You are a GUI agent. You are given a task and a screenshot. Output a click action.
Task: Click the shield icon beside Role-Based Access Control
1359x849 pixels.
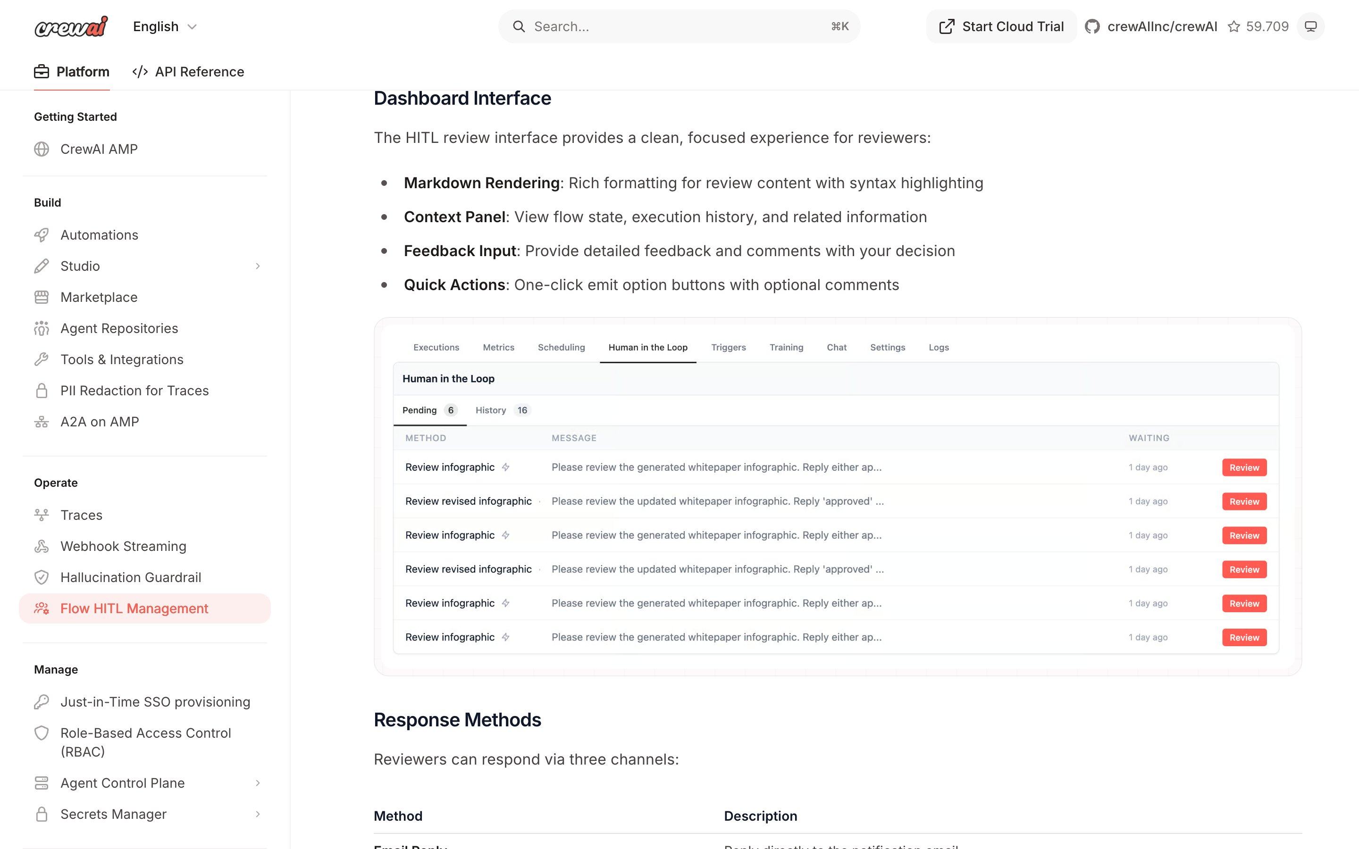tap(42, 733)
